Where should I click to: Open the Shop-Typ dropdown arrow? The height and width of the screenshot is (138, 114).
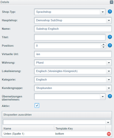(102, 12)
